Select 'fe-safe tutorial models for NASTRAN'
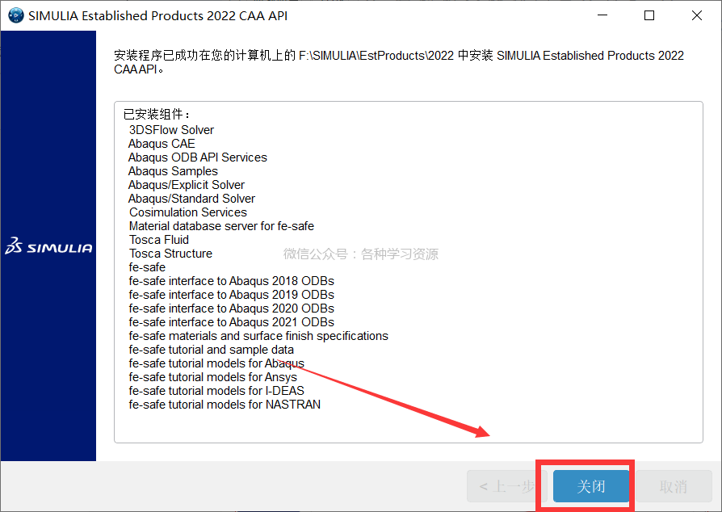This screenshot has height=512, width=722. 225,405
